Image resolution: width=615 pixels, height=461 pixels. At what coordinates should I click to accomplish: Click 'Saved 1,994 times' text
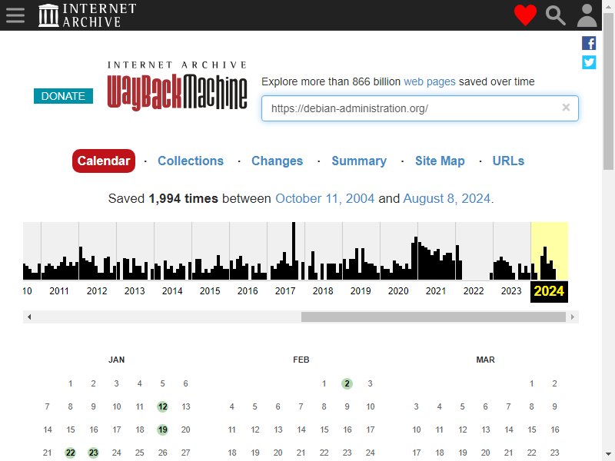click(x=163, y=198)
